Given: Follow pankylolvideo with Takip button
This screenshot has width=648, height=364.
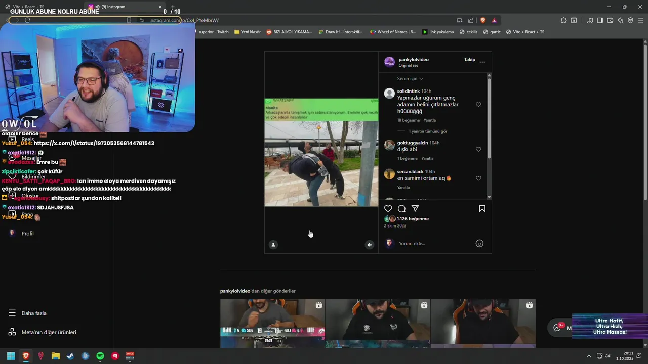Looking at the screenshot, I should tap(470, 60).
